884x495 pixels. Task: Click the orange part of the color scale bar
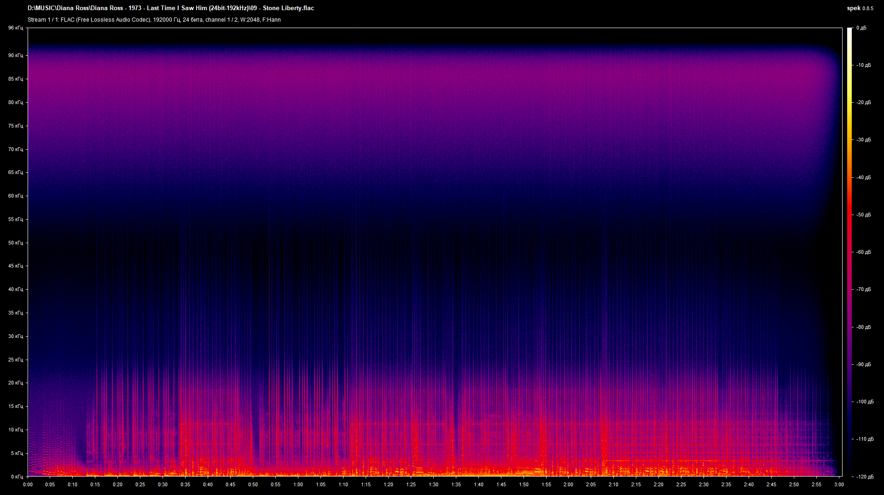(x=849, y=147)
